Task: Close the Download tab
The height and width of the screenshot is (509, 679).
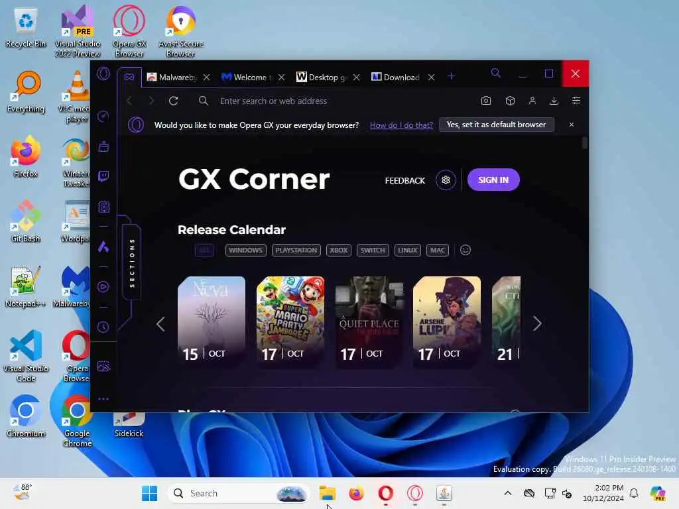Action: coord(431,77)
